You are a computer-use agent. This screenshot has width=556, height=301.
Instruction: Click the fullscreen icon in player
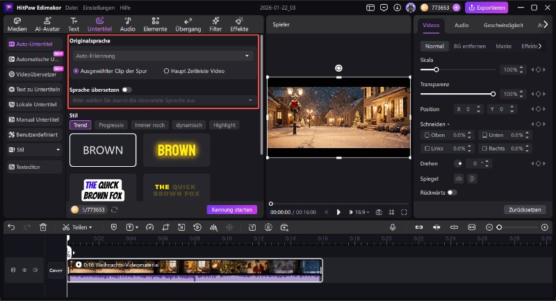click(x=404, y=212)
